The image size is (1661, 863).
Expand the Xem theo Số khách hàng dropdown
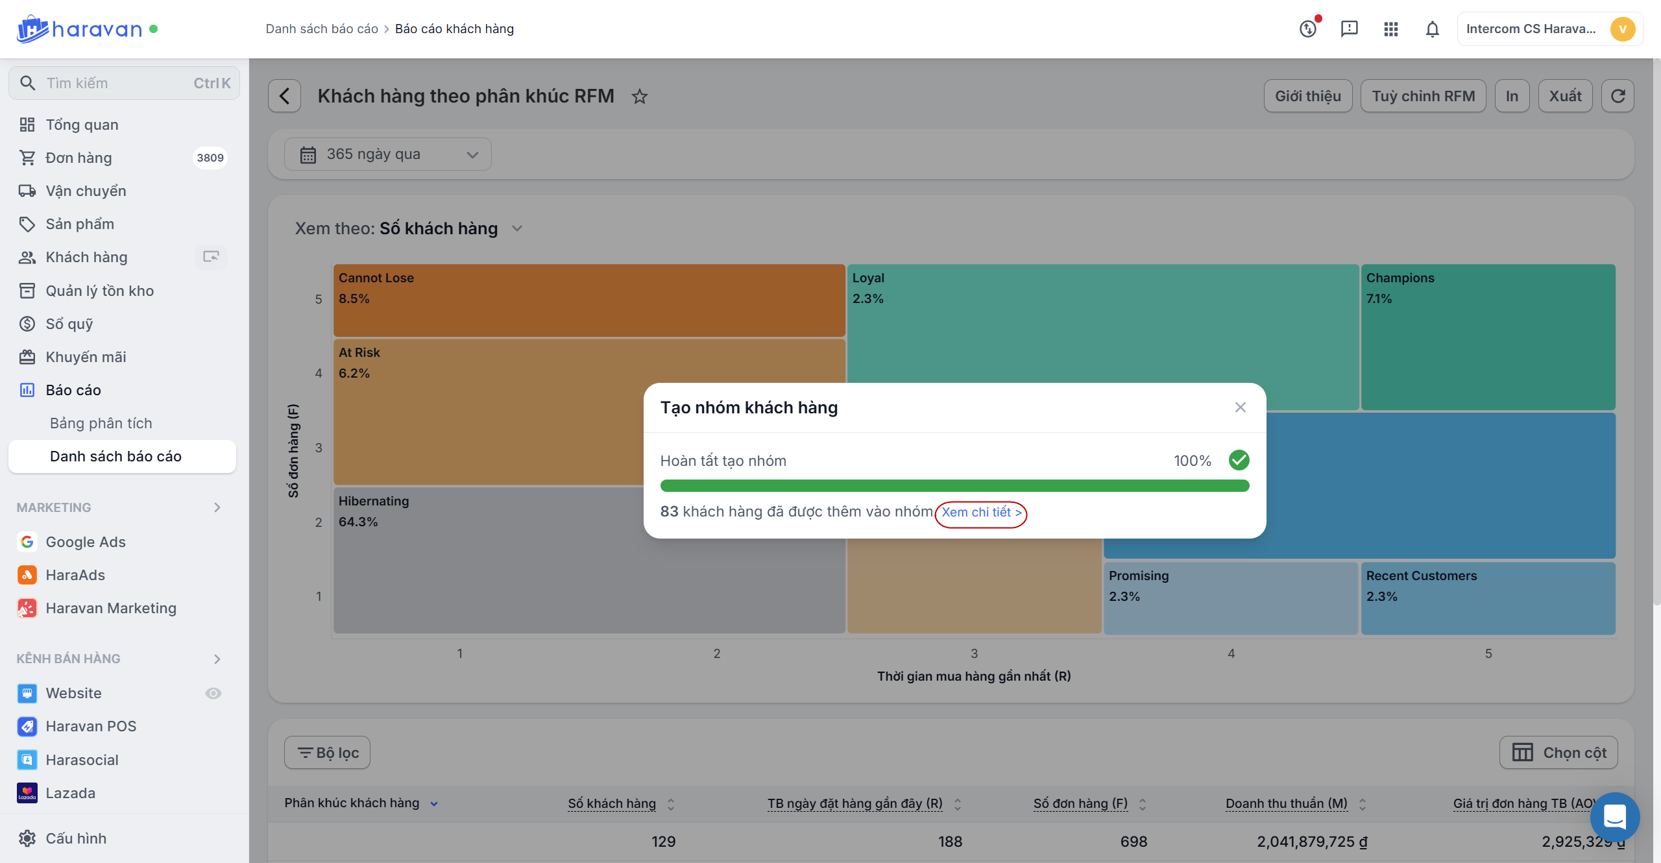(x=517, y=228)
